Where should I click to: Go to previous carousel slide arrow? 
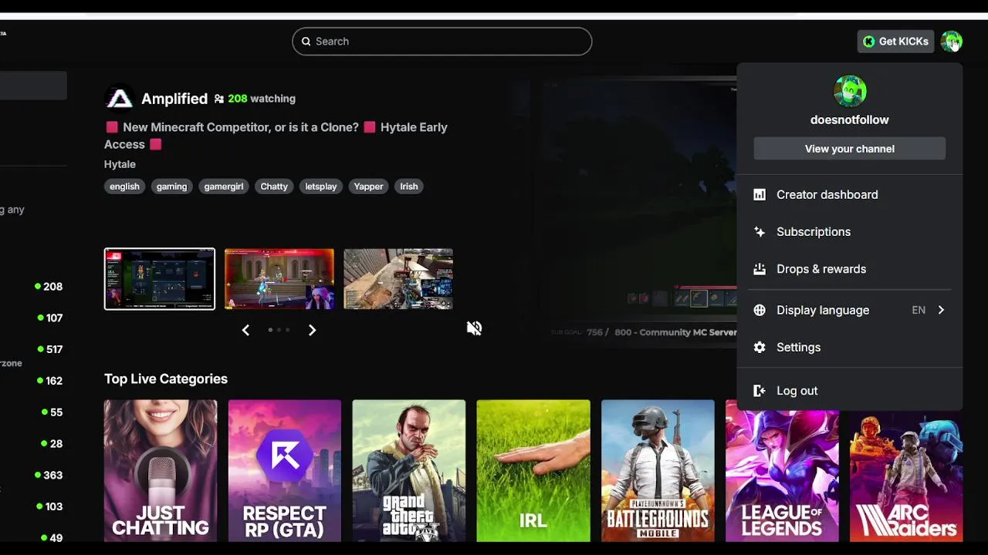(x=245, y=330)
